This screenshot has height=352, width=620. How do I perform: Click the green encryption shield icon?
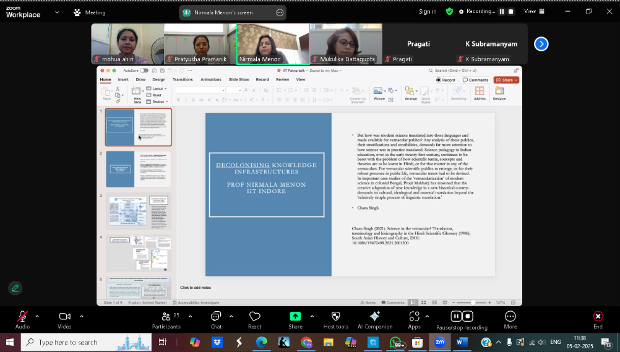(450, 12)
